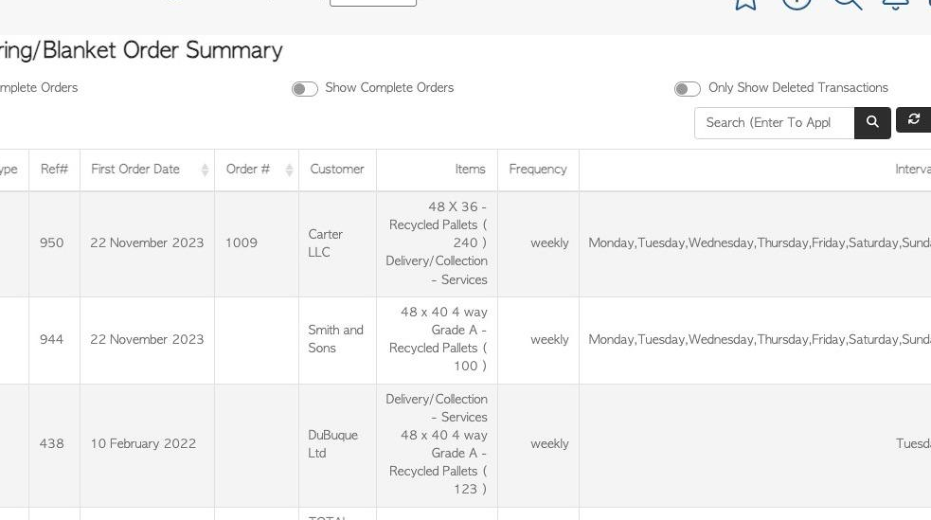Click the black search magnifier button

[872, 123]
